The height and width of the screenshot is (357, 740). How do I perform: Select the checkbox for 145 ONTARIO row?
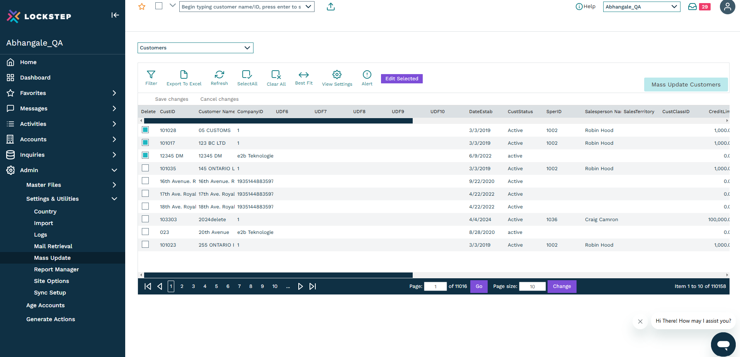click(x=145, y=168)
